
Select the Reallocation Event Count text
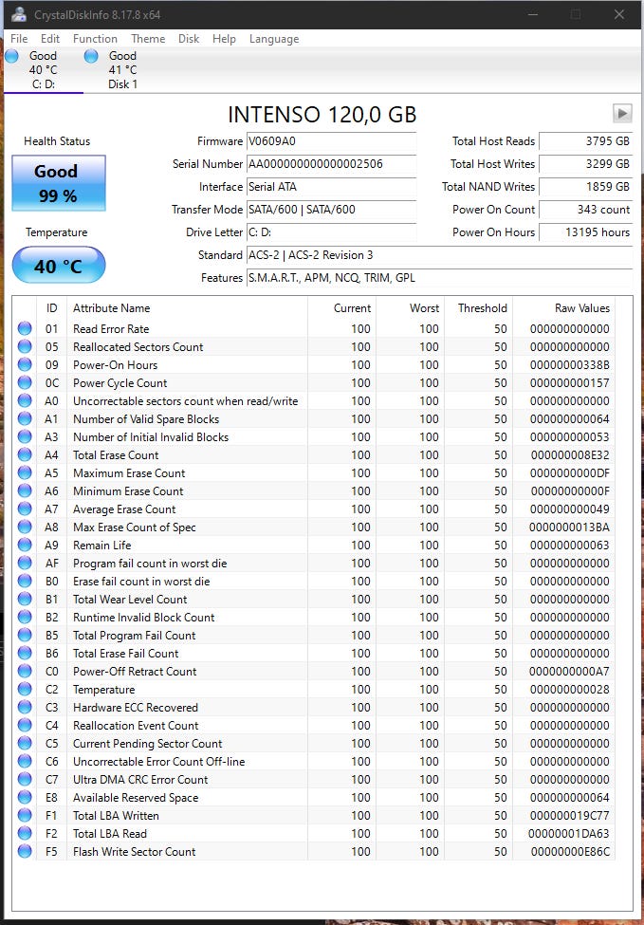136,726
